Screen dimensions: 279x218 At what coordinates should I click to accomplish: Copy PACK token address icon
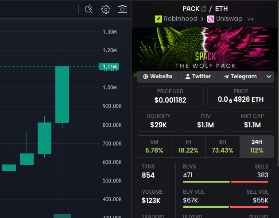204,9
